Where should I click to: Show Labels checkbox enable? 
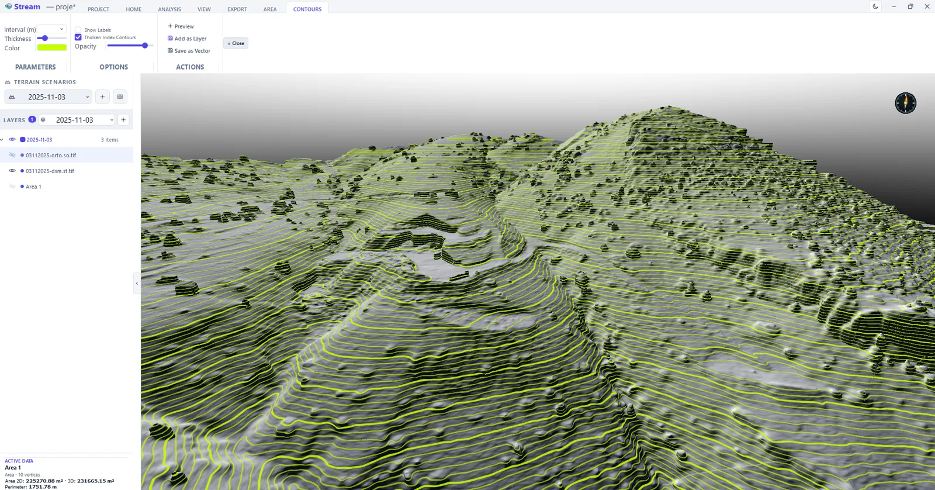(78, 30)
